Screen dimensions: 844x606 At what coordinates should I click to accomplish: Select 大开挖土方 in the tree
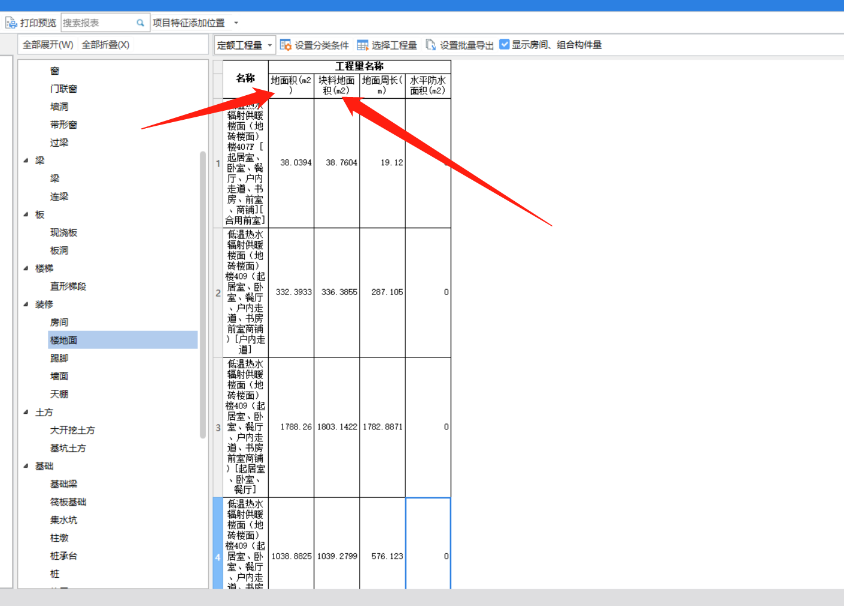pyautogui.click(x=72, y=430)
